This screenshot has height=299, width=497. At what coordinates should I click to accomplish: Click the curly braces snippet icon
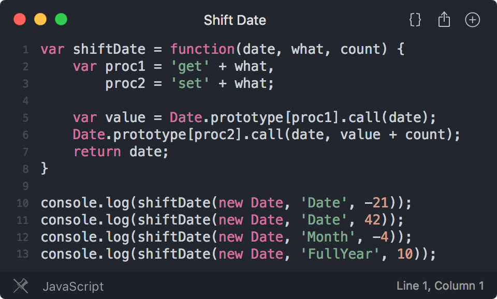(415, 20)
